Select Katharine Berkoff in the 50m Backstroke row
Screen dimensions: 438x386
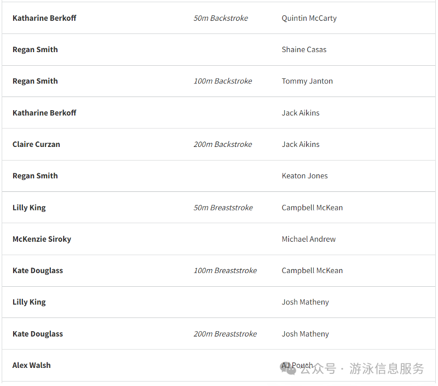pyautogui.click(x=44, y=18)
